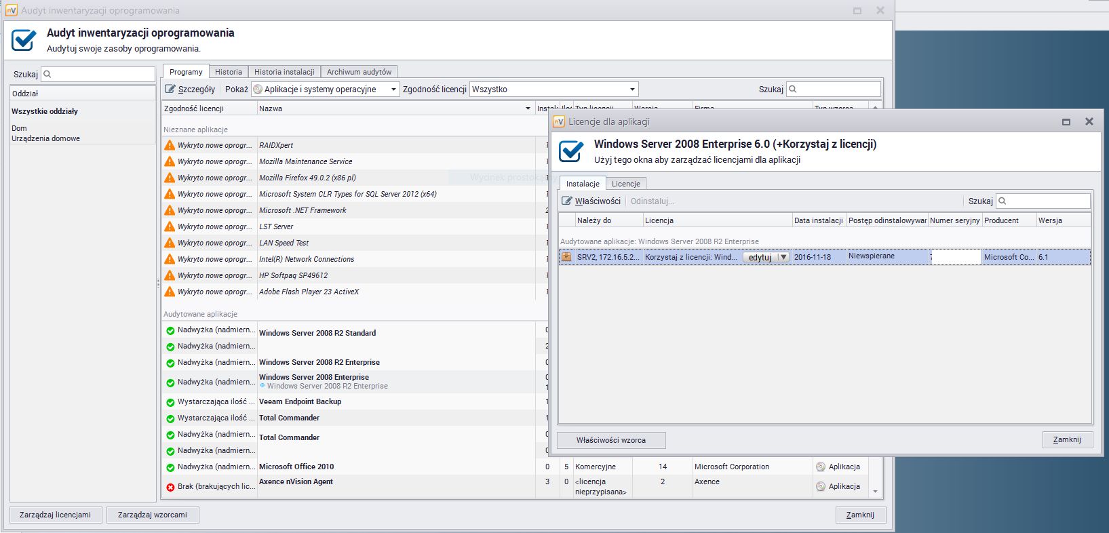The image size is (1109, 533).
Task: Click the green status icon for Veeam Endpoint Backup
Action: pyautogui.click(x=170, y=401)
